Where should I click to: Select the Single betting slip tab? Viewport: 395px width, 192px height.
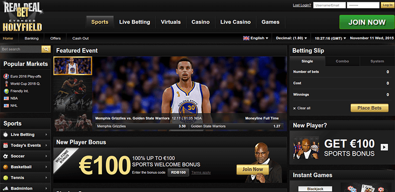coord(307,61)
